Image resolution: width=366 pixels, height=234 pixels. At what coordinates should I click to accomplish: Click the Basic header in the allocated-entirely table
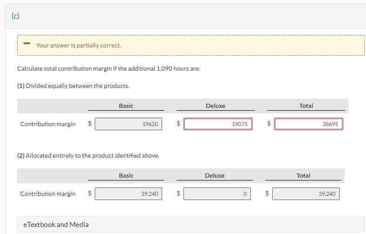[126, 176]
